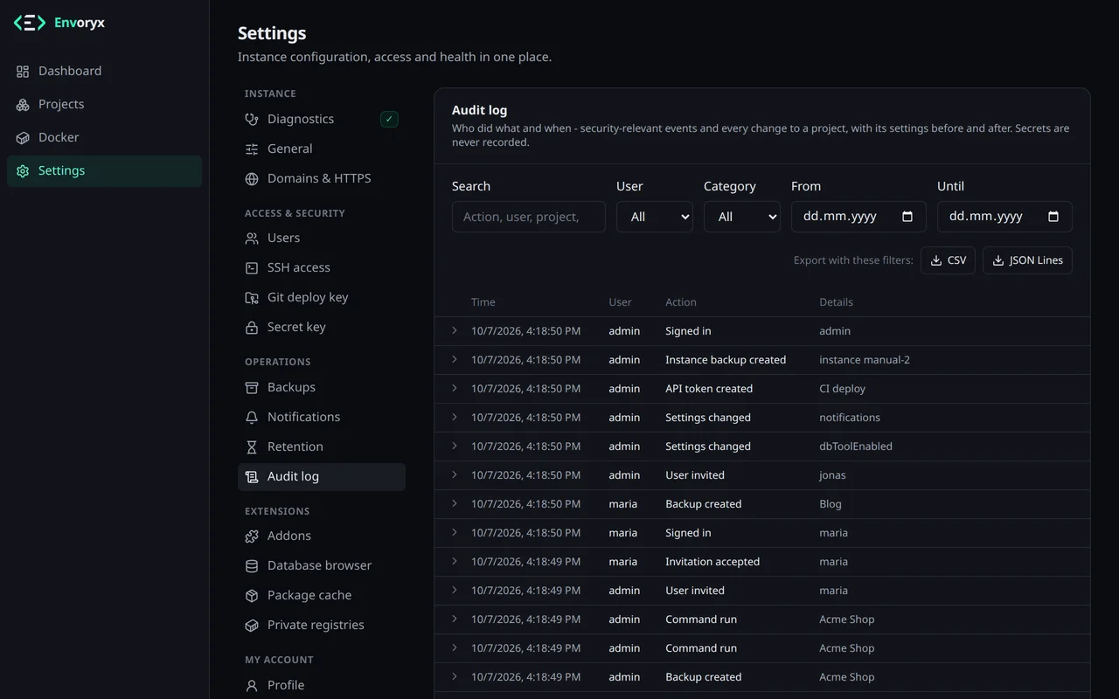
Task: Click the Package cache box icon
Action: click(252, 596)
